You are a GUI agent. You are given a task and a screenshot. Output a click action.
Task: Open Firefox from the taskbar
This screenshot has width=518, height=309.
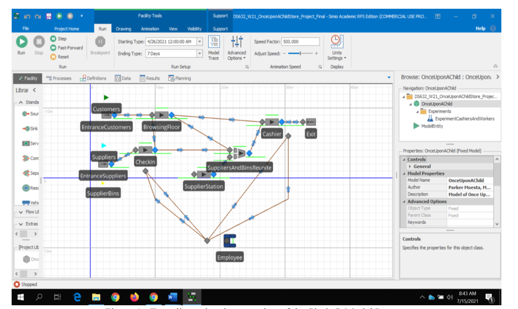134,297
